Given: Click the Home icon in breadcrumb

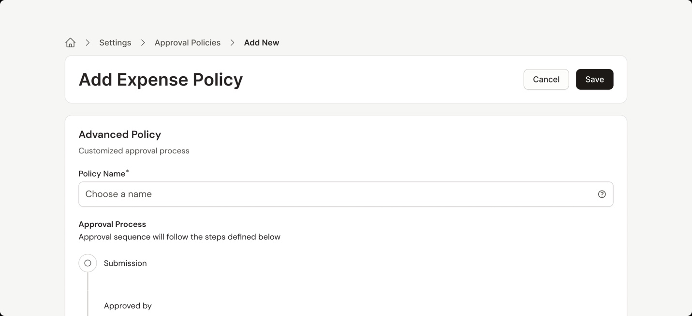Looking at the screenshot, I should click(71, 43).
